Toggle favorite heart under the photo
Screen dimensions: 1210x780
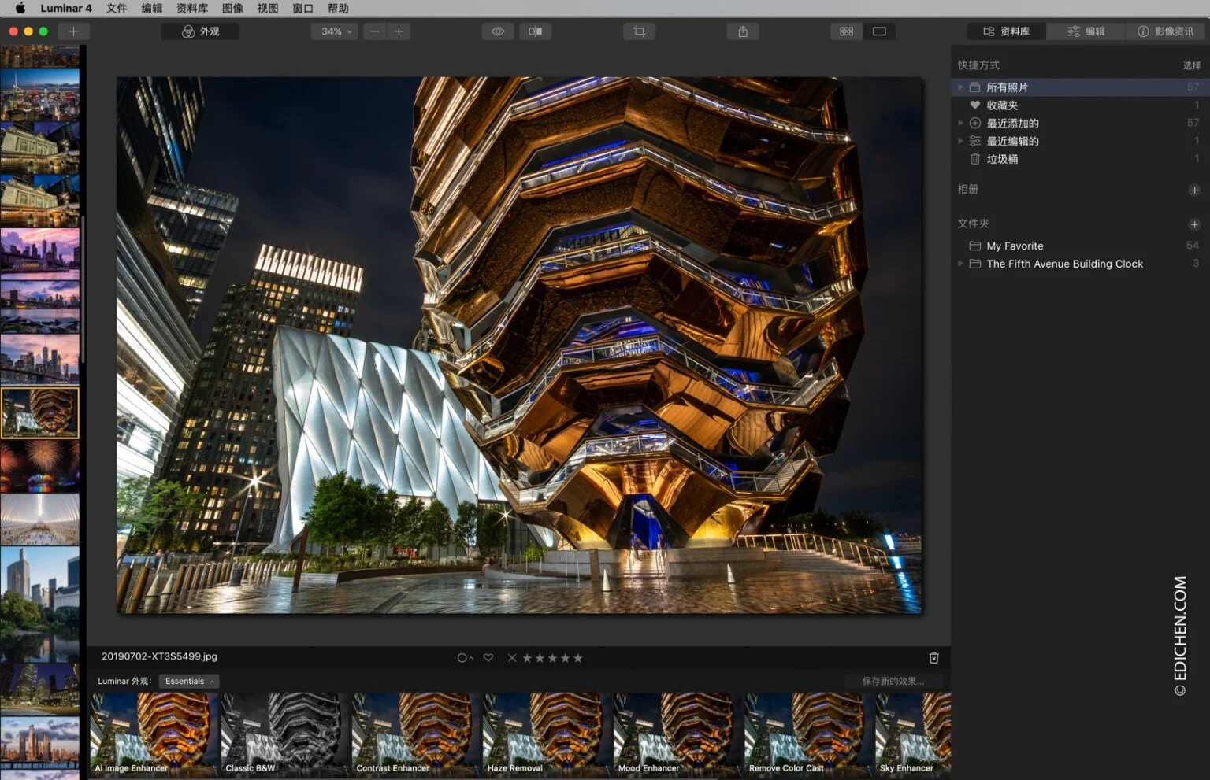(488, 658)
